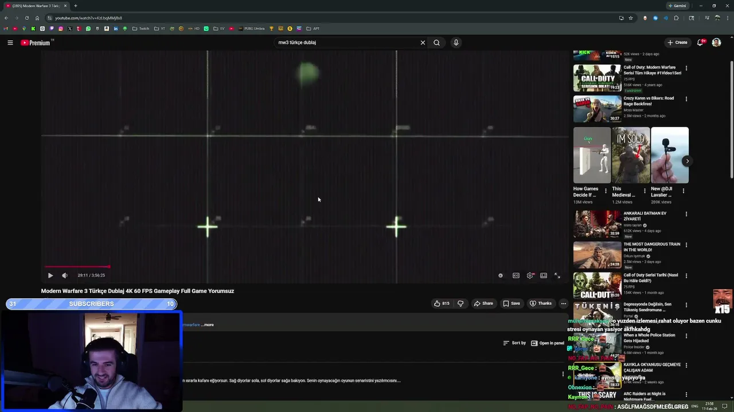The image size is (734, 412).
Task: Go back in browser history
Action: pos(6,18)
